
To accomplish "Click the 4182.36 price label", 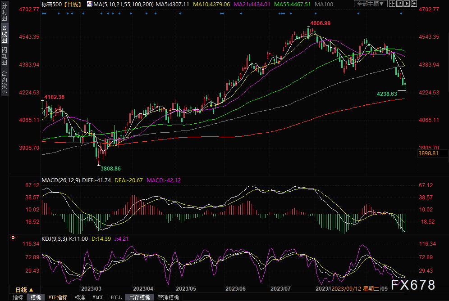I will [55, 97].
